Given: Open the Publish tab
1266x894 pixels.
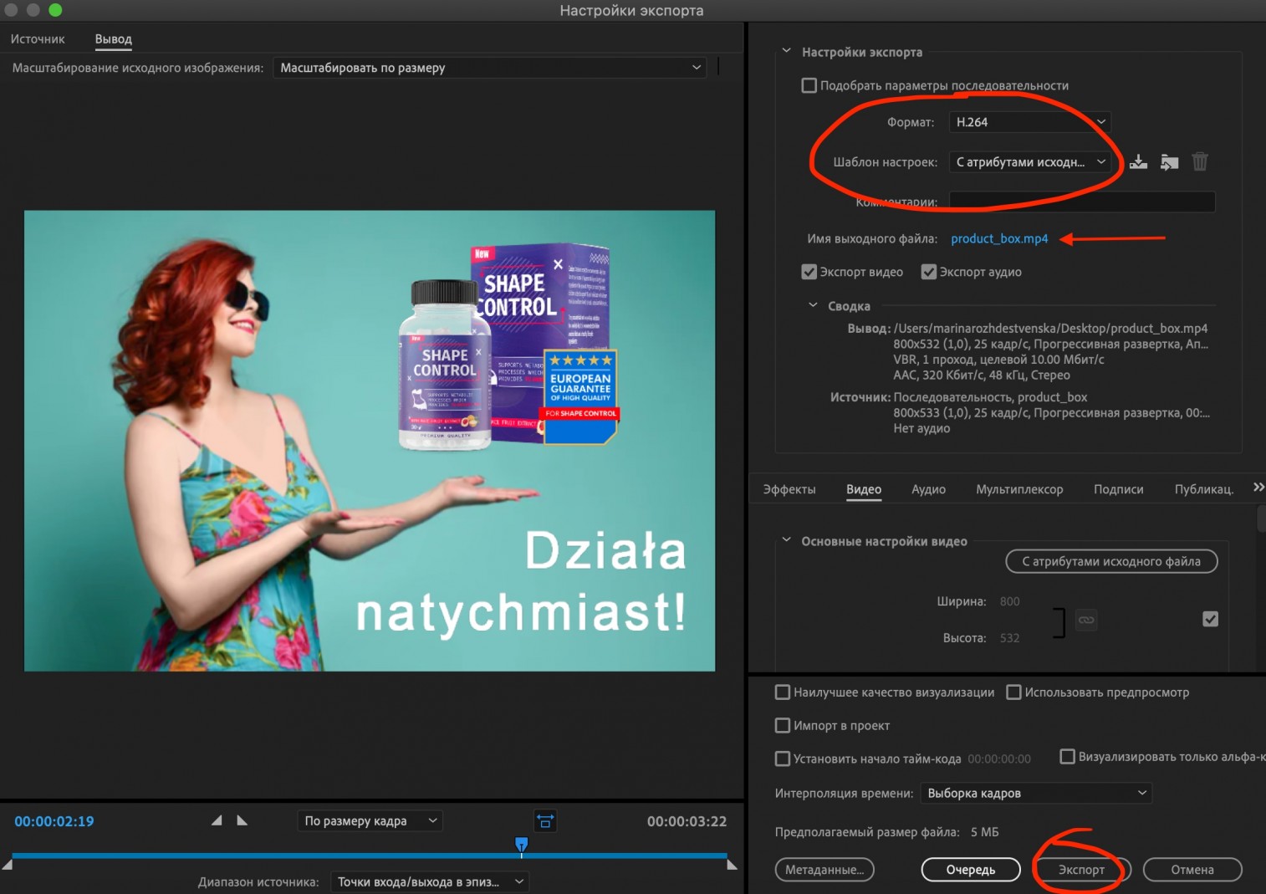Looking at the screenshot, I should (x=1204, y=489).
